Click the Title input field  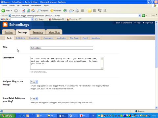pyautogui.click(x=62, y=48)
